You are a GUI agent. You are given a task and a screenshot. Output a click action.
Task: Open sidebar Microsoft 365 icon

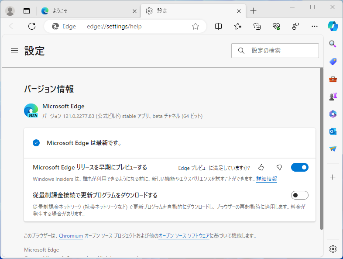click(333, 114)
